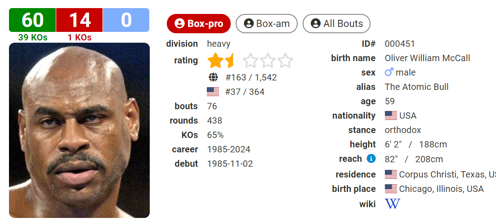Open the boxer's profile photo

79,130
